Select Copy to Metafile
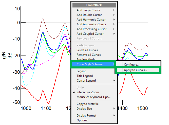This screenshot has width=169, height=125. 87,104
